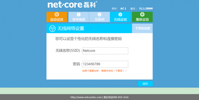Image resolution: width=199 pixels, height=100 pixels.
Task: Click the model text AC 1
Action: point(123,9)
